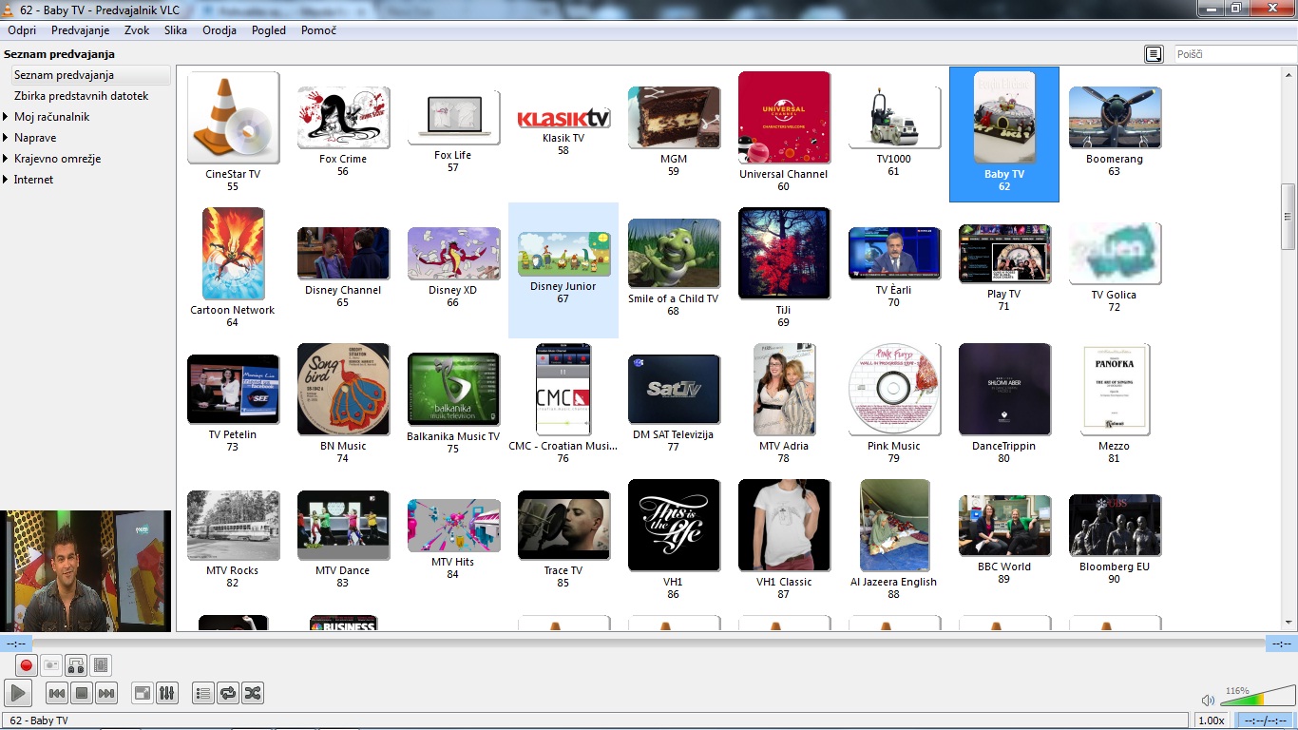
Task: Select the Pink Music channel thumbnail
Action: tap(894, 390)
